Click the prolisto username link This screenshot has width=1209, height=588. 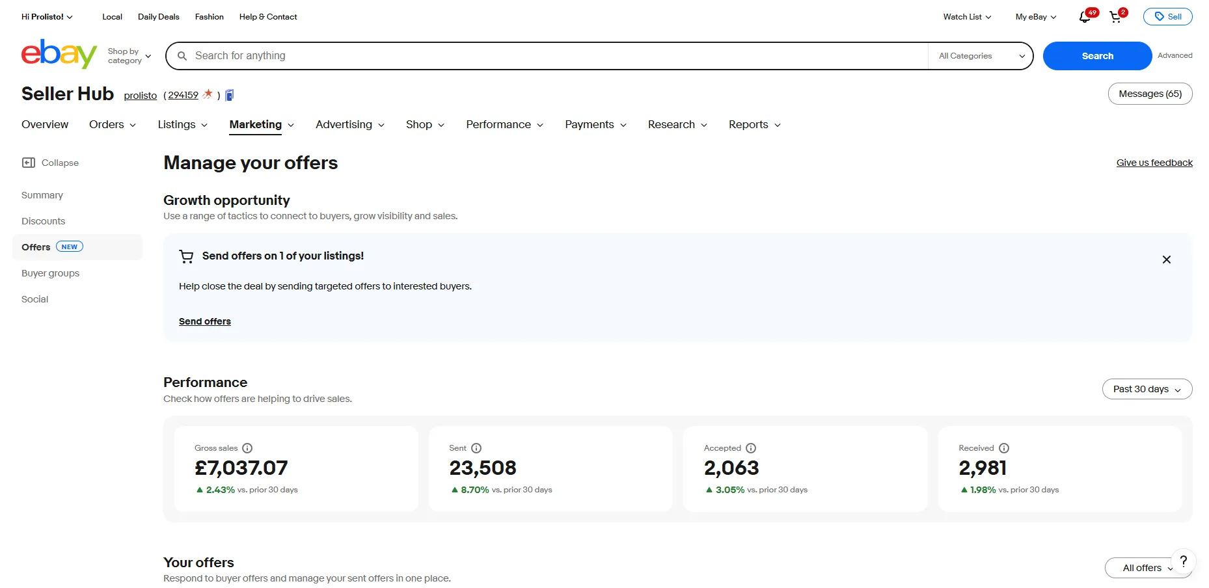click(141, 96)
